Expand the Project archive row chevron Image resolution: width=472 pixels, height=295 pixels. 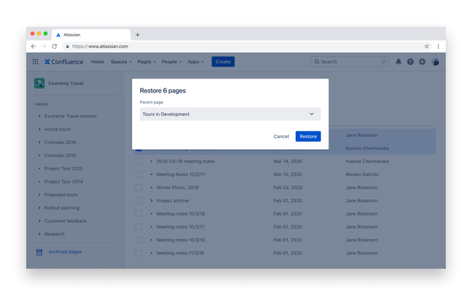point(152,200)
